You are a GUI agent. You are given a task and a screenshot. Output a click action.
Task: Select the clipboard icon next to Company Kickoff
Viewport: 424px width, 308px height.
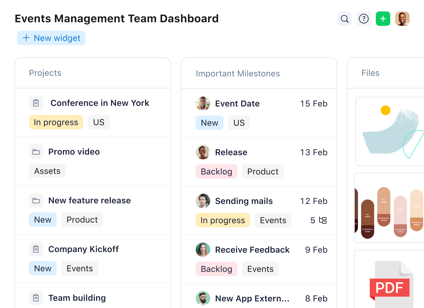36,249
